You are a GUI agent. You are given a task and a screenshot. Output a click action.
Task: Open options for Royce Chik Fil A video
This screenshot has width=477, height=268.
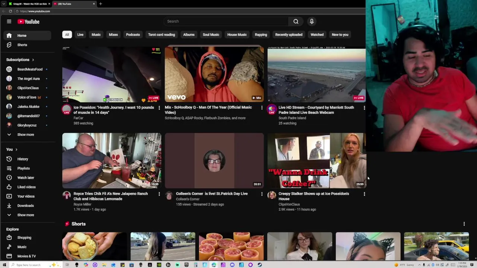[x=159, y=194]
